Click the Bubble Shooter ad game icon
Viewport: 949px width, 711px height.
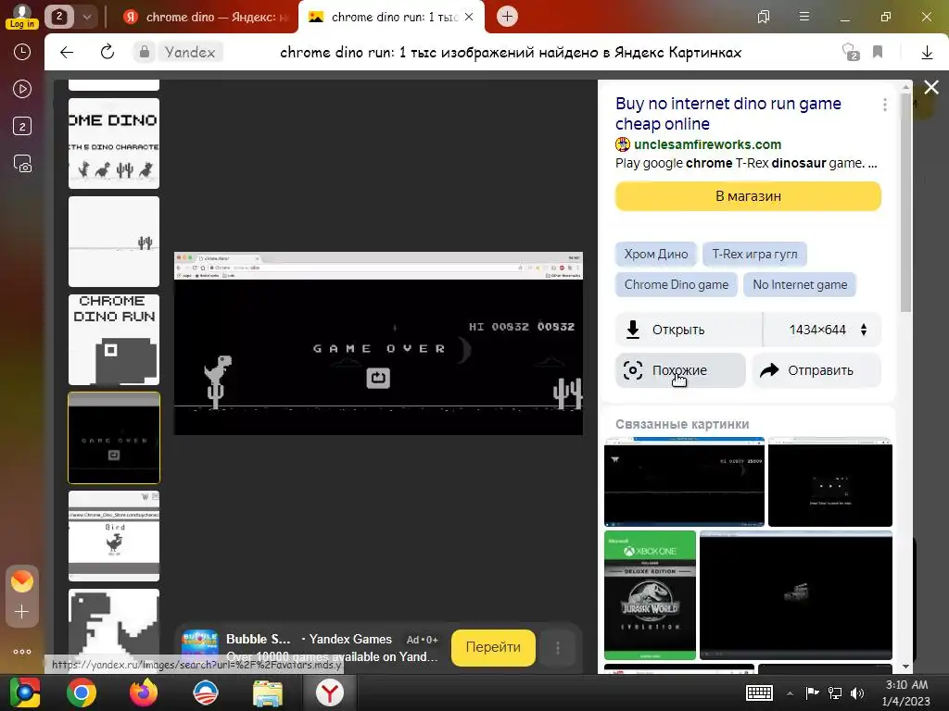[x=200, y=647]
